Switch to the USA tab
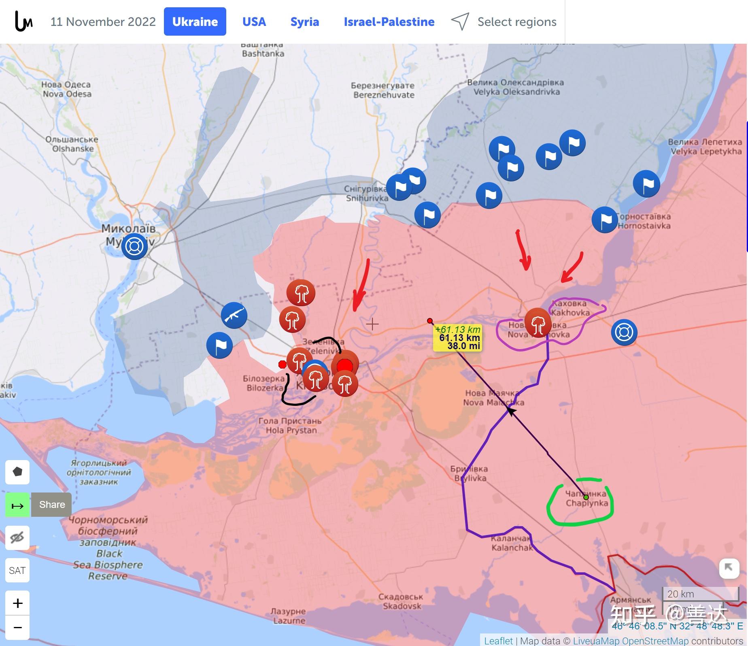This screenshot has width=748, height=646. [x=254, y=21]
